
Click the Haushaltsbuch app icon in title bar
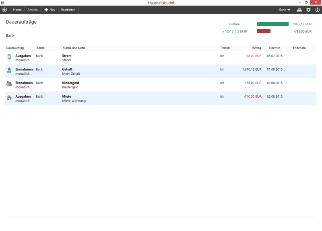pos(3,3)
